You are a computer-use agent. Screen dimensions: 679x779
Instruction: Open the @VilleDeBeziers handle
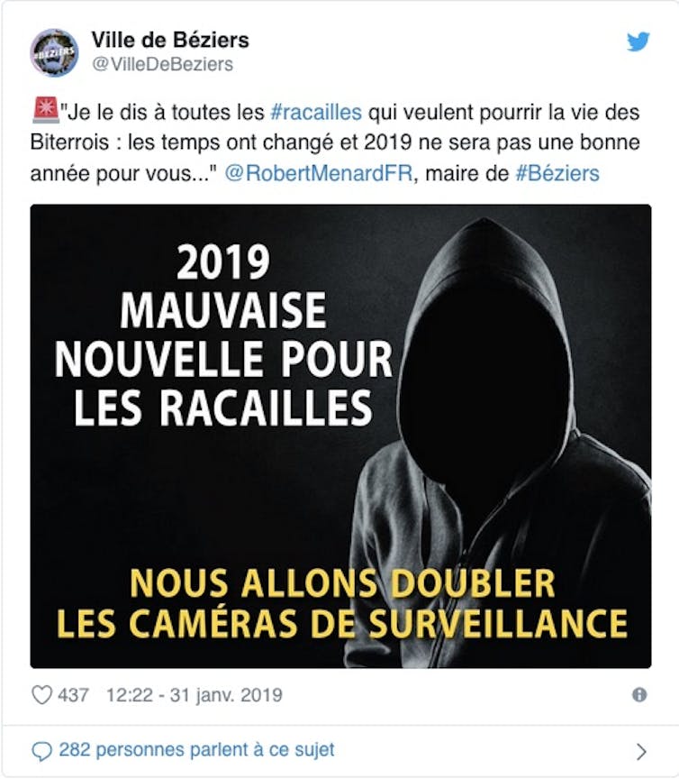pyautogui.click(x=162, y=64)
